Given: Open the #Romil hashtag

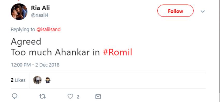Looking at the screenshot, I should tap(118, 52).
